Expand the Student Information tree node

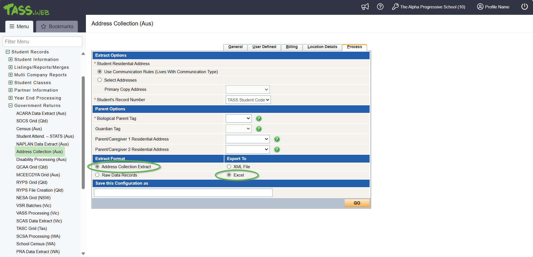[11, 60]
